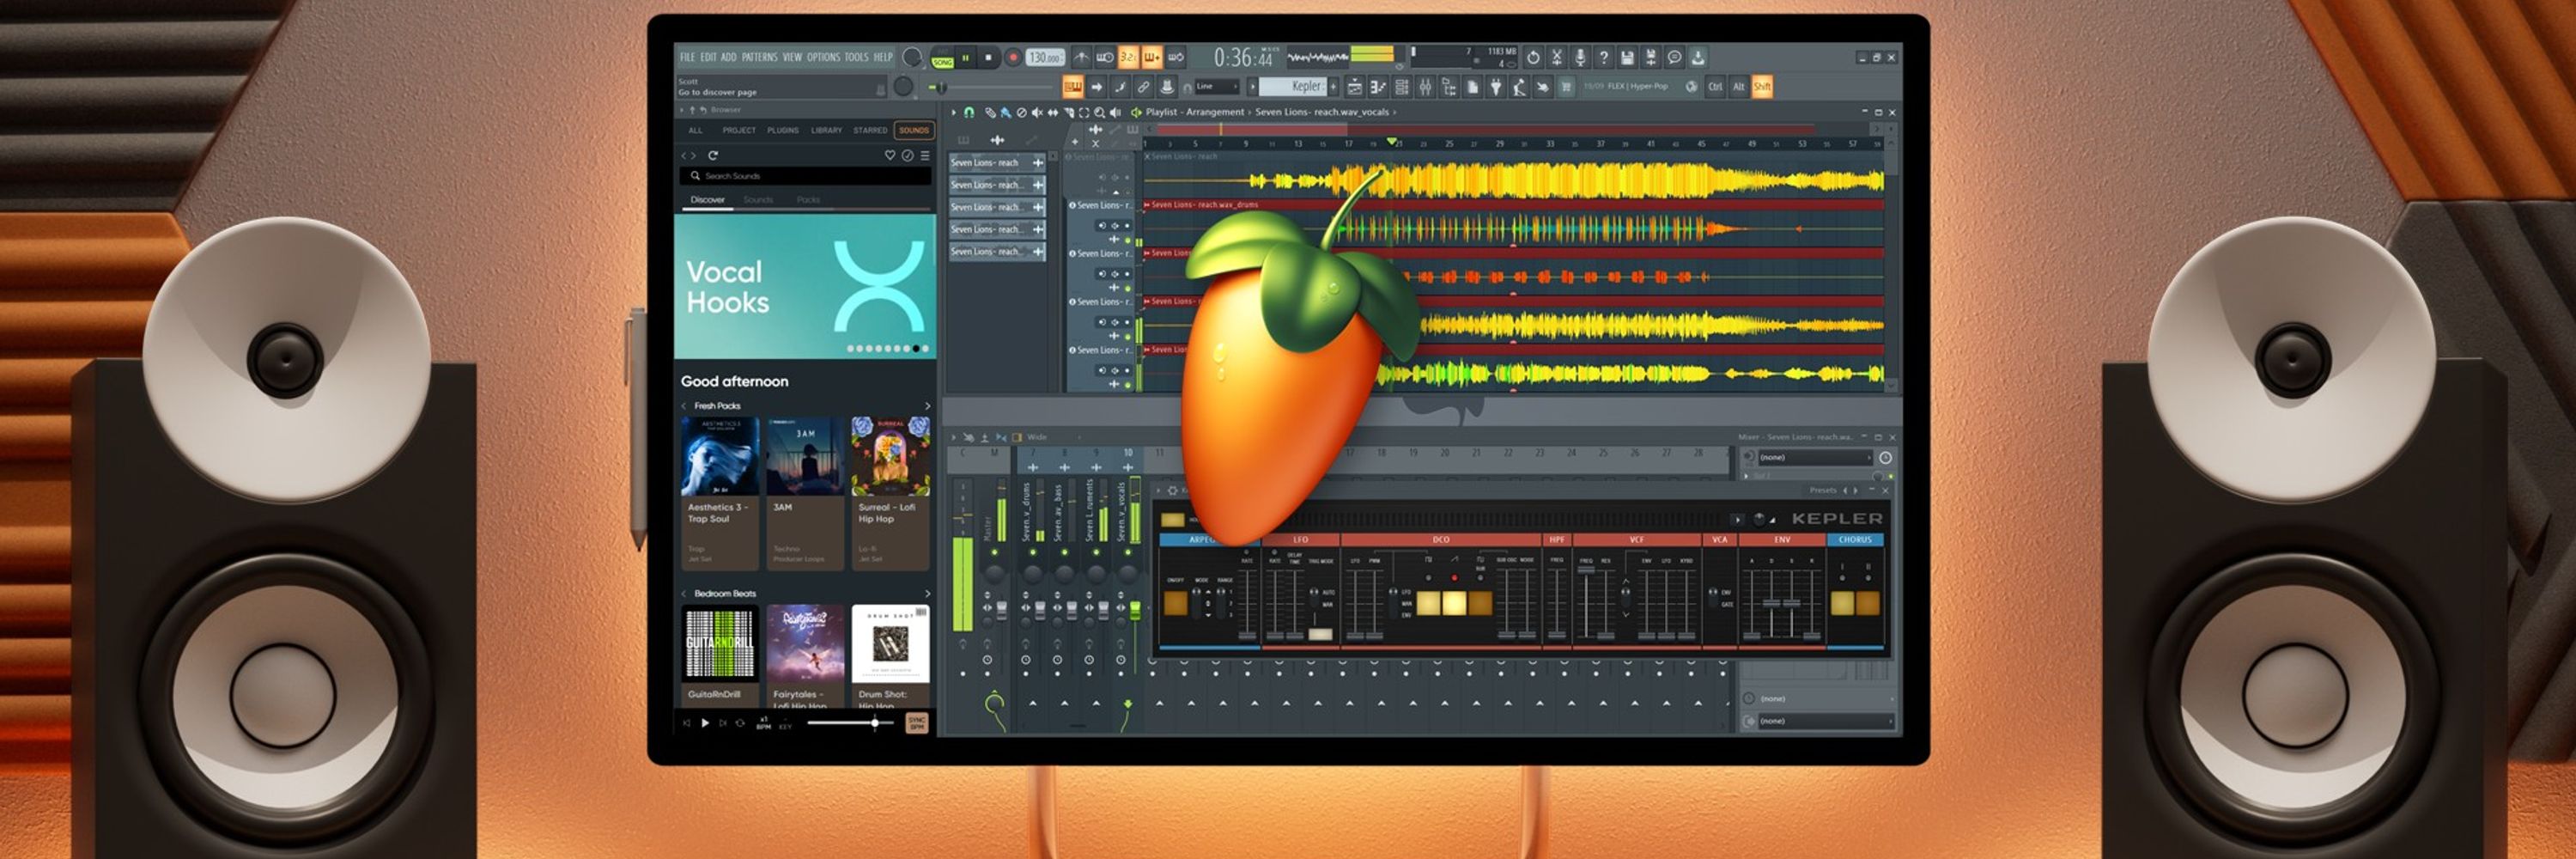2576x859 pixels.
Task: Click the shopping cart icon in toolbar
Action: point(1567,87)
